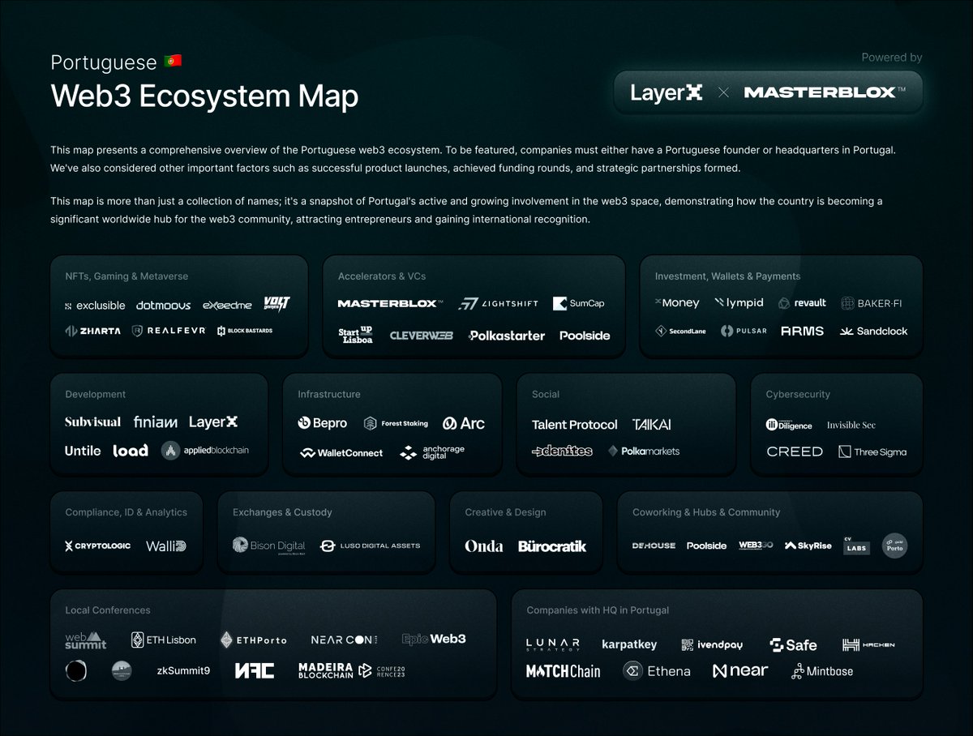Click the Three Sigma logo
Image resolution: width=973 pixels, height=736 pixels.
(x=872, y=451)
